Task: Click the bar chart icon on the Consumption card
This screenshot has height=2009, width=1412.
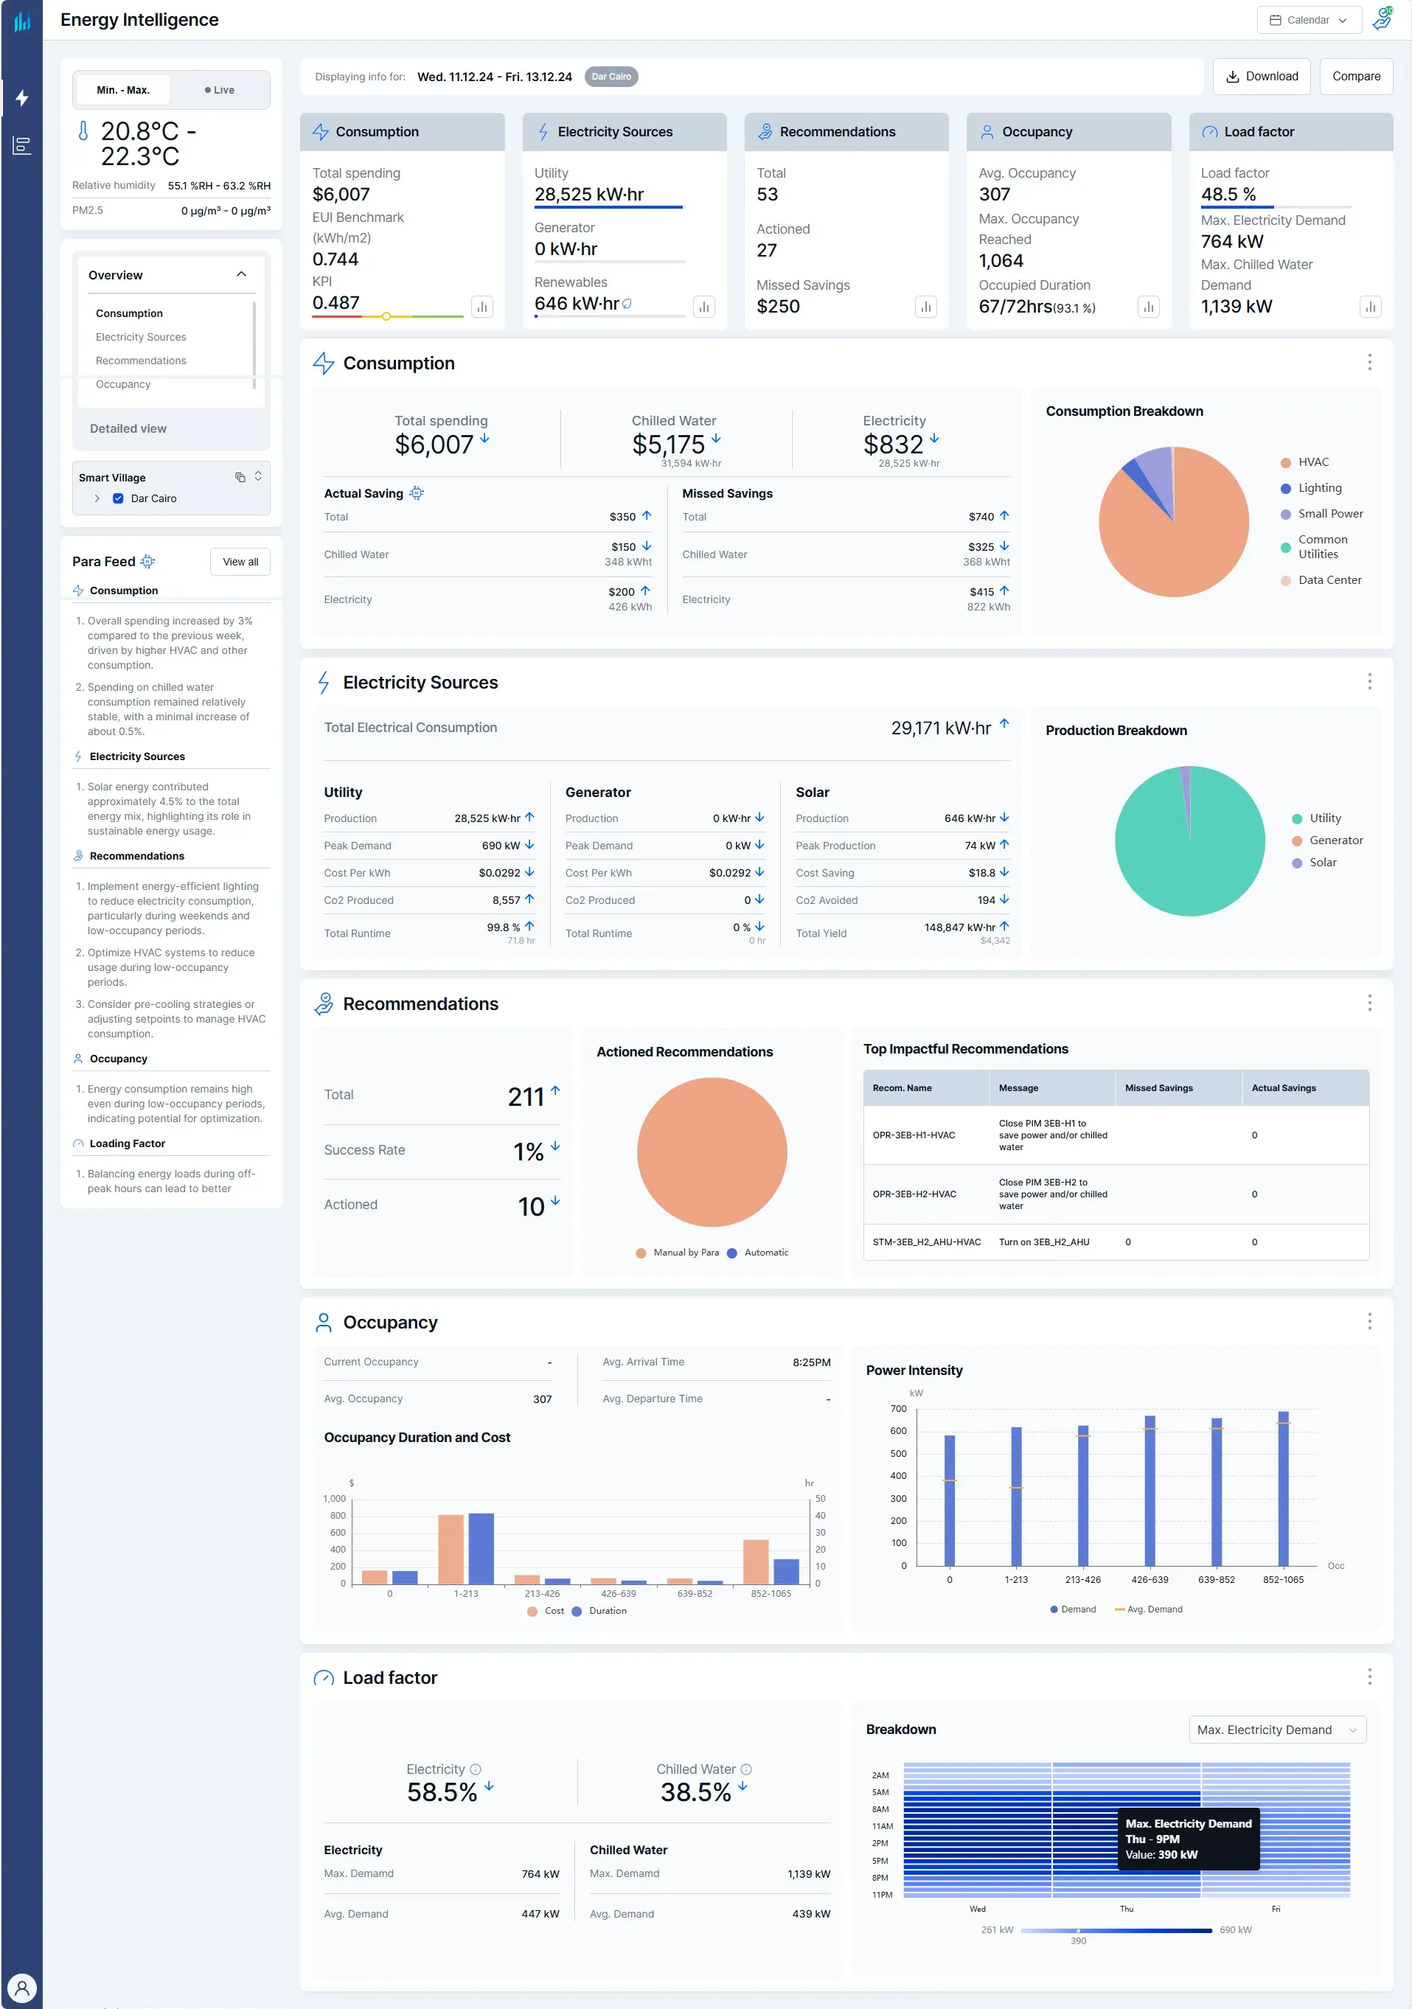Action: pos(482,307)
